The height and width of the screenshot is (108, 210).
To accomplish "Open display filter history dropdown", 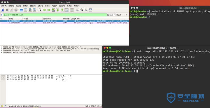I will click(114, 15).
